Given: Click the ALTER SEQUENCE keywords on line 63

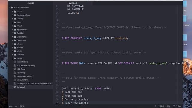Looking at the screenshot, I should pyautogui.click(x=72, y=38).
